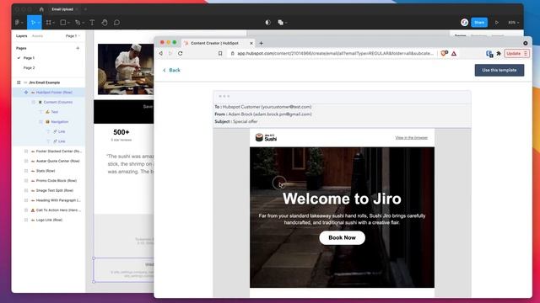The width and height of the screenshot is (540, 303).
Task: Click the Brave rewards triangle icon
Action: 454,53
